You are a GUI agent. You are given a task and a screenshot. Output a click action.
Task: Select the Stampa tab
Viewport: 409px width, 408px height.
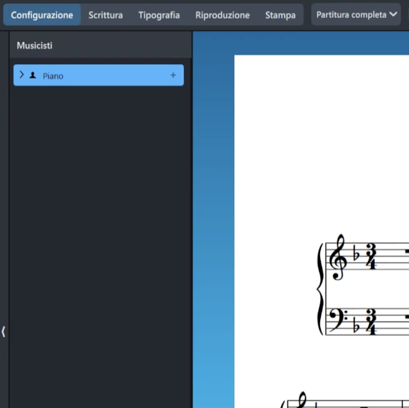[280, 15]
